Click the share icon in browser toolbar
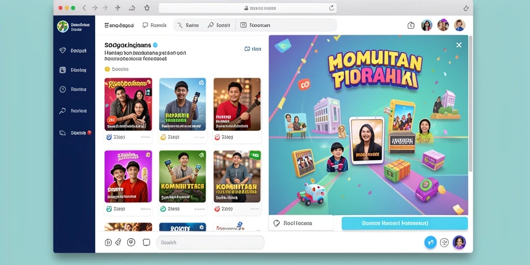Screen dimensions: 530x265 [146, 8]
